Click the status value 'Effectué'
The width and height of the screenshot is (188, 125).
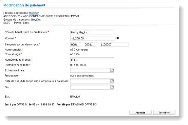click(75, 97)
